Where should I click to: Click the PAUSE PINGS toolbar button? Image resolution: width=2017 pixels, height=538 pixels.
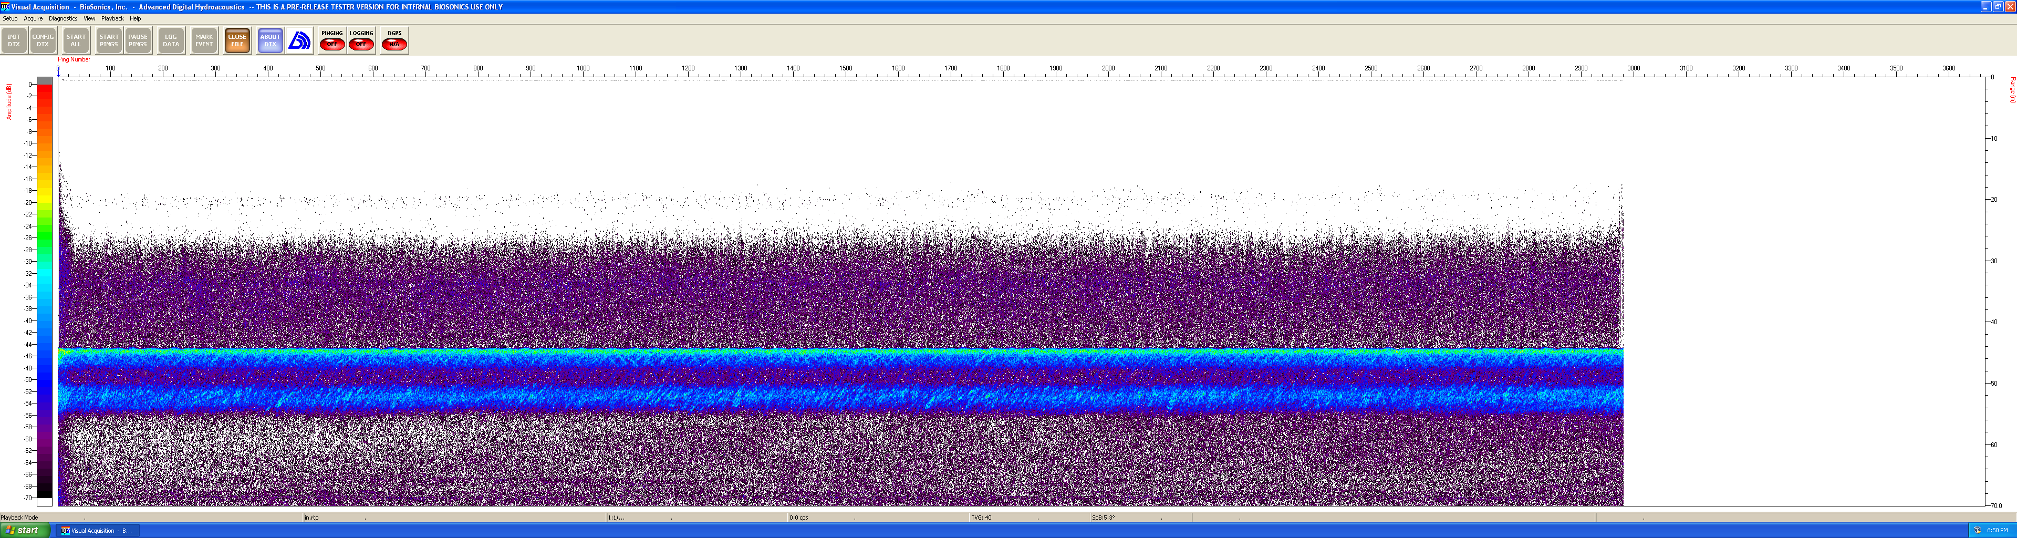[138, 41]
